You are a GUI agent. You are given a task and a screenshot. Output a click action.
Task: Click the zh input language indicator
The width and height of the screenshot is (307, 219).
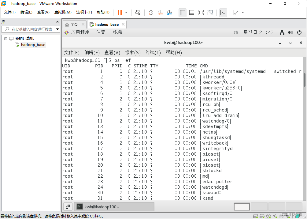(236, 32)
